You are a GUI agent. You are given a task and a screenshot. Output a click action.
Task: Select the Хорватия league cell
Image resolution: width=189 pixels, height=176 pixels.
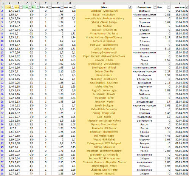144,22
